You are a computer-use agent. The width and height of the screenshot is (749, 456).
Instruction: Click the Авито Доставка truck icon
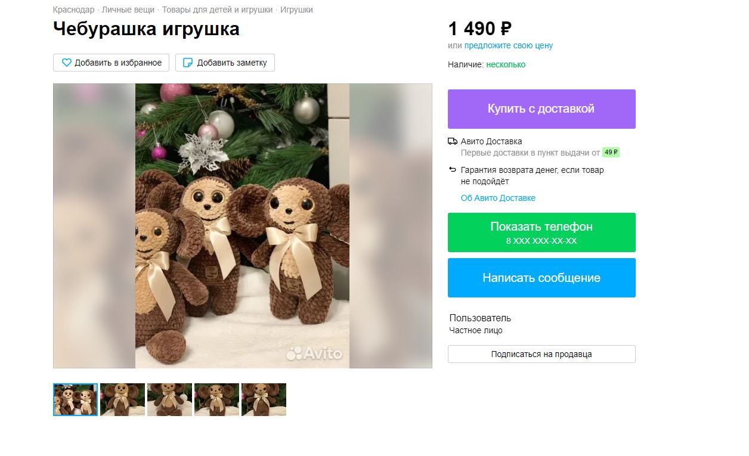[x=453, y=141]
